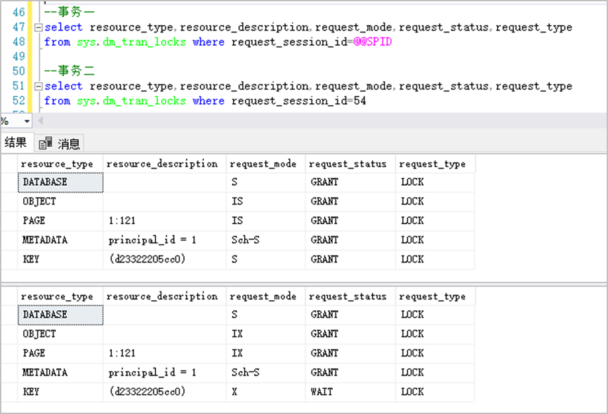Switch to the 结果 tab

(16, 142)
